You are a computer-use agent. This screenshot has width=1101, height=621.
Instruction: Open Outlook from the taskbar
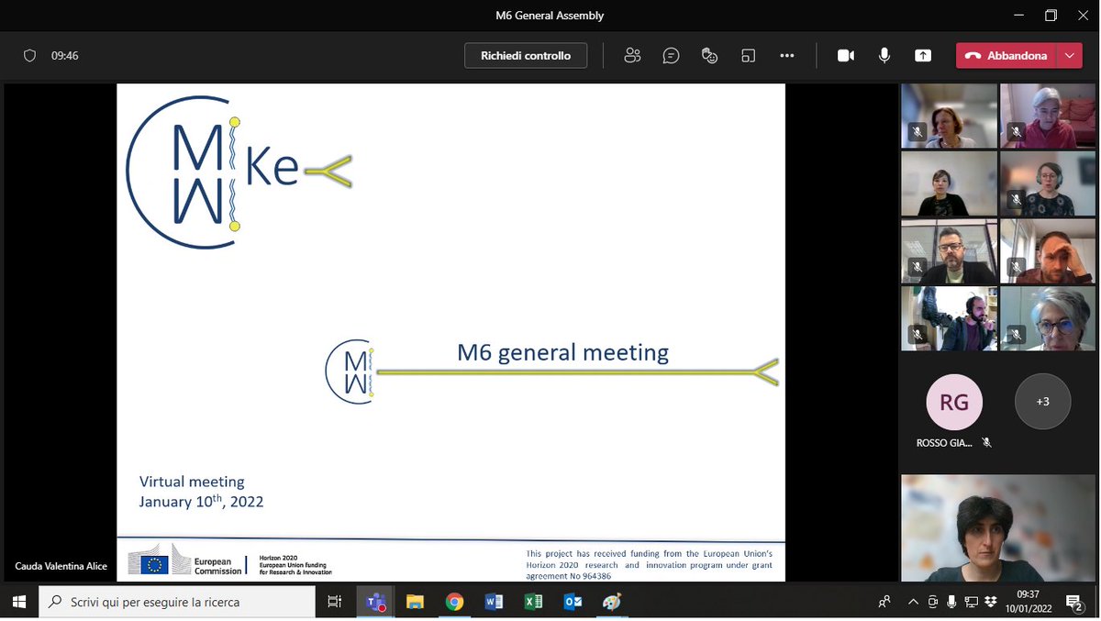[x=573, y=602]
